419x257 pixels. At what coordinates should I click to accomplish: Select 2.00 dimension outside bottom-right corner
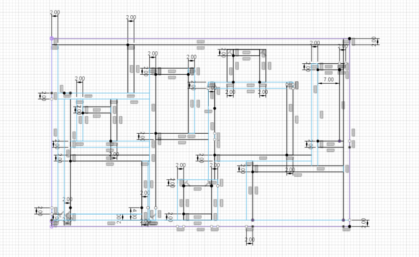point(363,221)
